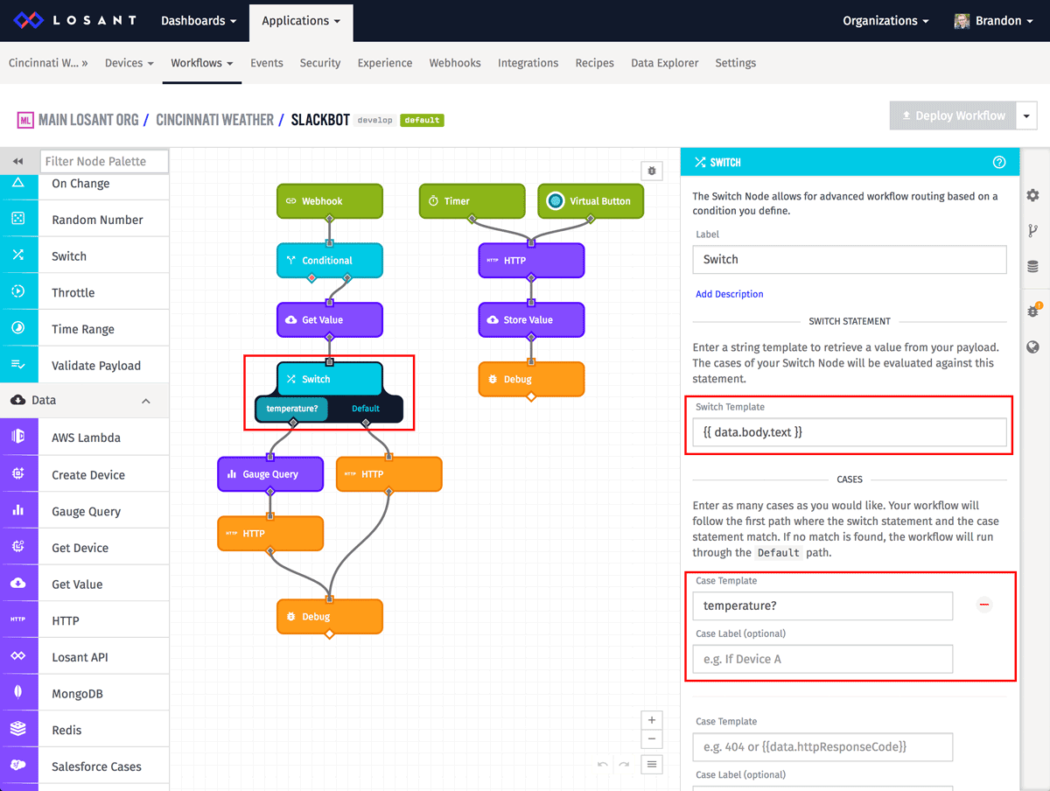Click the Switch Label input field

point(850,259)
